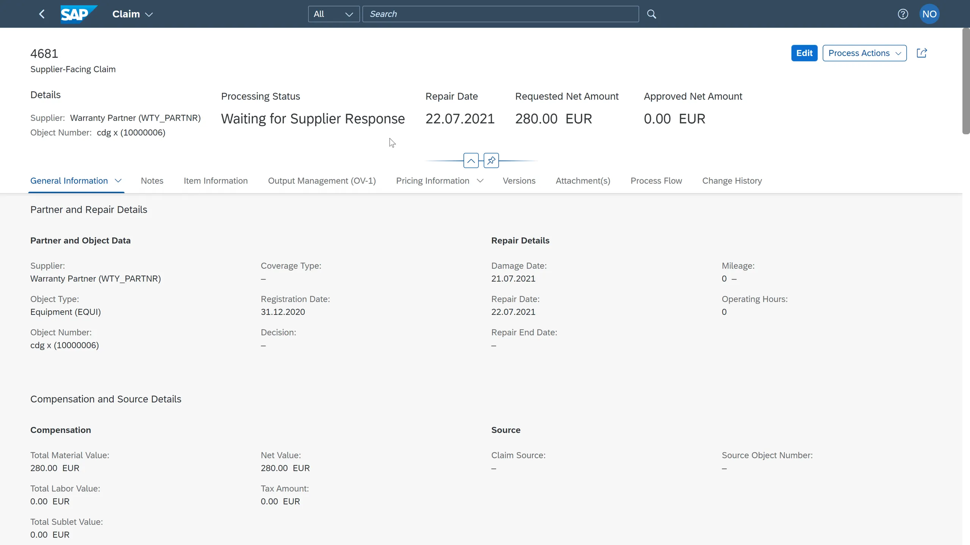Open the Attachment(s) tab
Image resolution: width=970 pixels, height=545 pixels.
[x=582, y=181]
